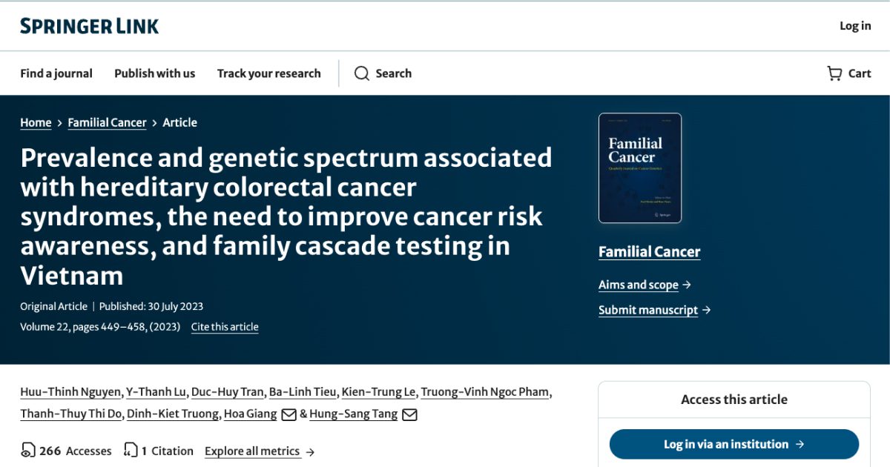Open Explore all metrics
Image resolution: width=890 pixels, height=467 pixels.
(252, 451)
